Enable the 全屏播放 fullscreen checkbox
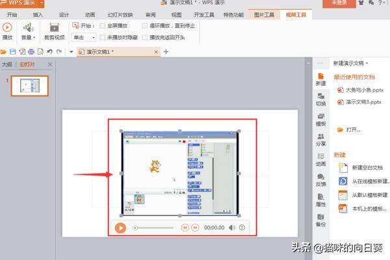 click(x=102, y=25)
